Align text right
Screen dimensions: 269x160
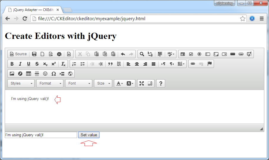145,64
